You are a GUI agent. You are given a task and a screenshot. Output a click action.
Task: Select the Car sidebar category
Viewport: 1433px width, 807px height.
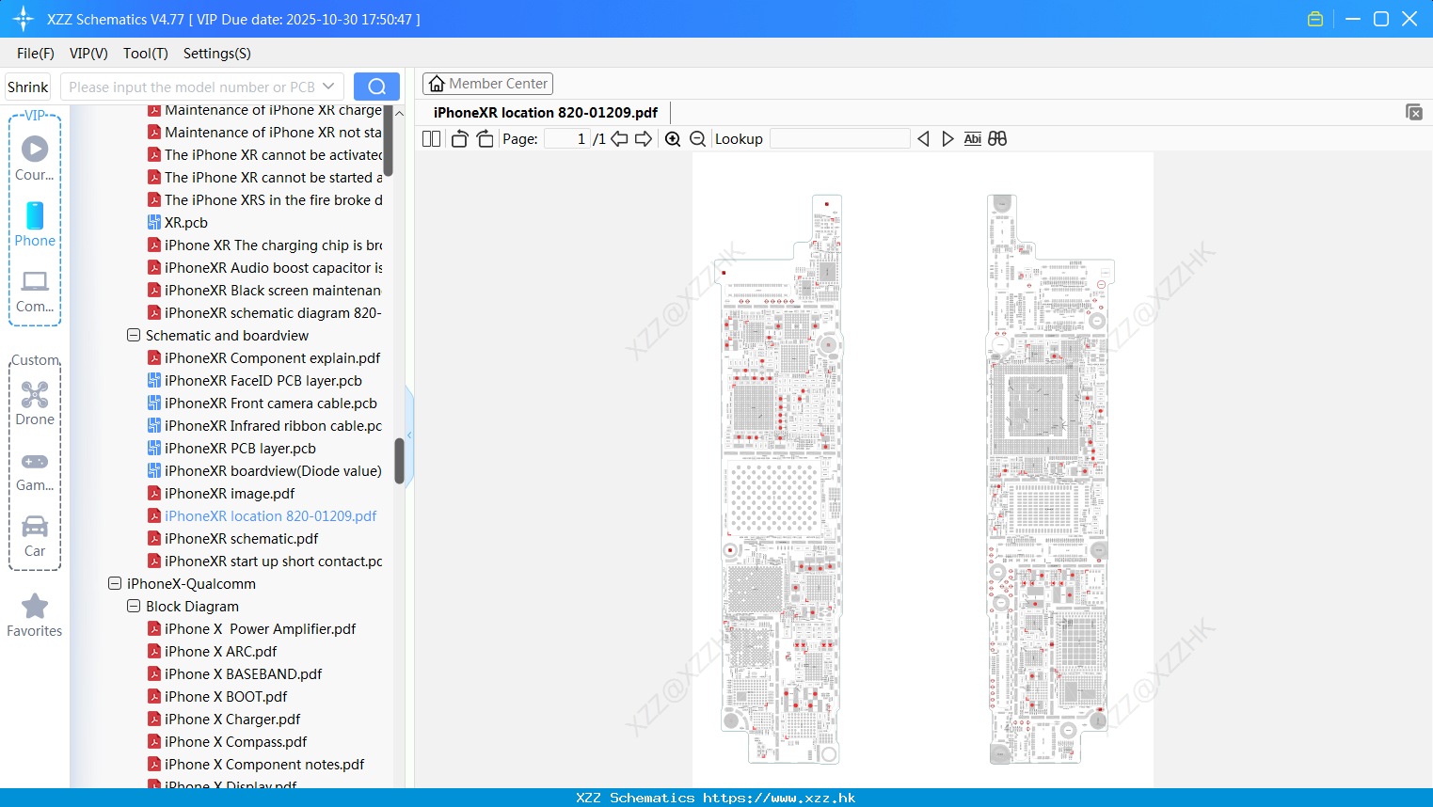pyautogui.click(x=35, y=536)
